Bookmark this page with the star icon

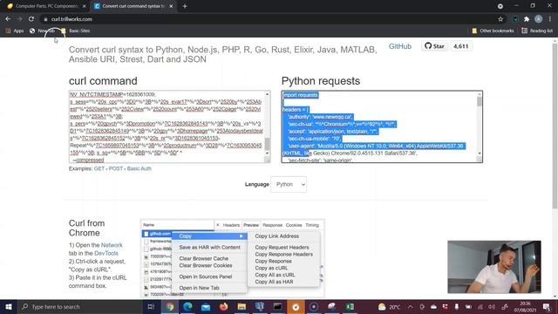[x=500, y=19]
